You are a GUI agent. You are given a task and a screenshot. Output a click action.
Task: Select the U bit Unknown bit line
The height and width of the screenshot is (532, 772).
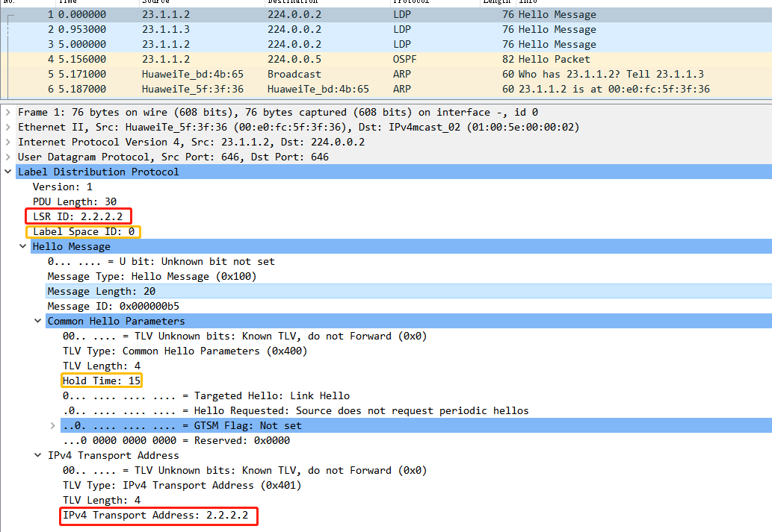[161, 262]
